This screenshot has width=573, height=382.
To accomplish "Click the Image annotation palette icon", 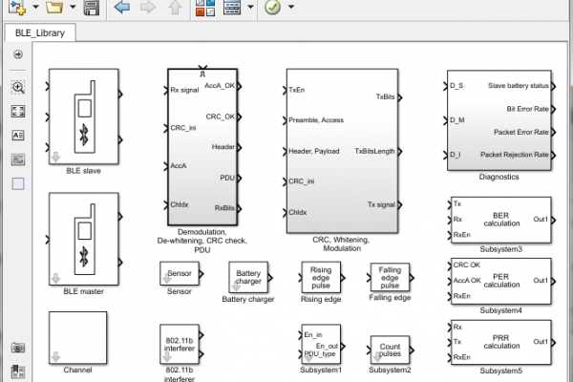I will click(18, 159).
